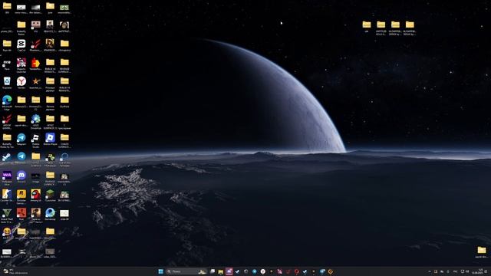This screenshot has width=491, height=276.
Task: Open the Task View taskbar button
Action: coord(213,271)
